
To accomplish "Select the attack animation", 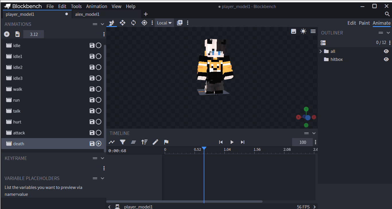I will (x=19, y=133).
